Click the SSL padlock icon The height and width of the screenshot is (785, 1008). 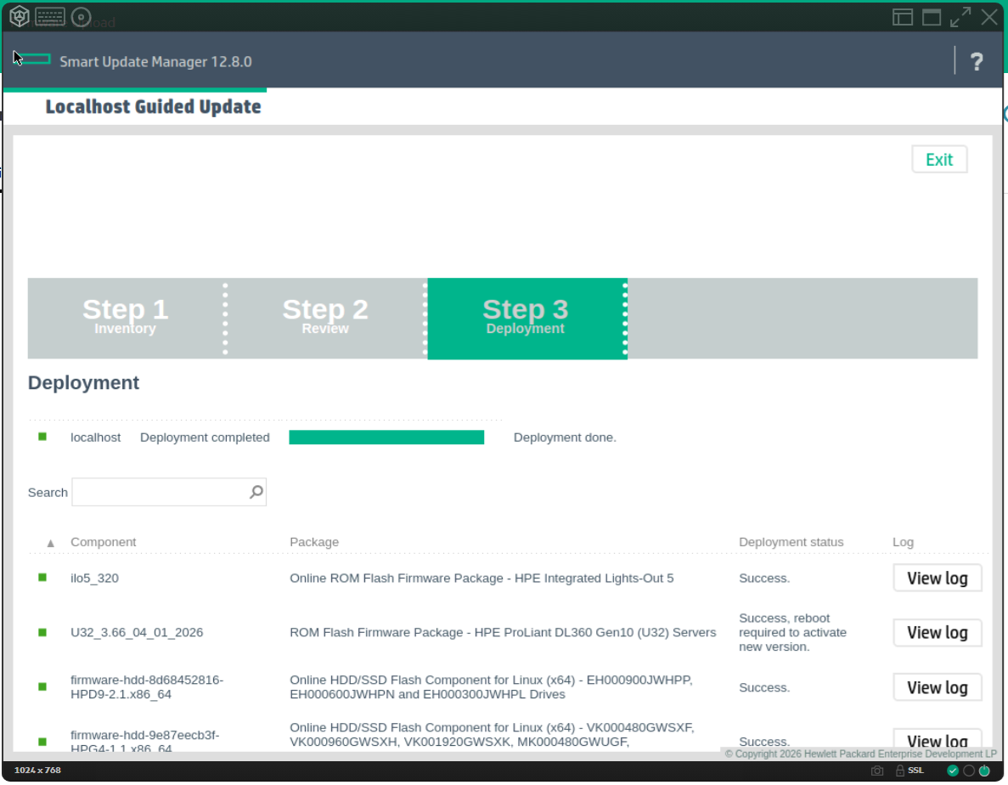[x=900, y=771]
